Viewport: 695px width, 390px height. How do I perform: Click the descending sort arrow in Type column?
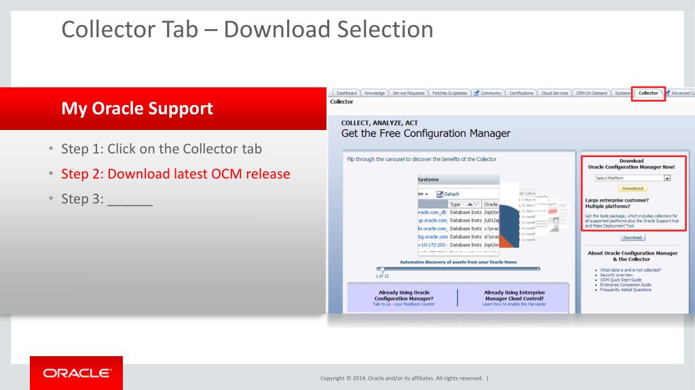click(476, 204)
